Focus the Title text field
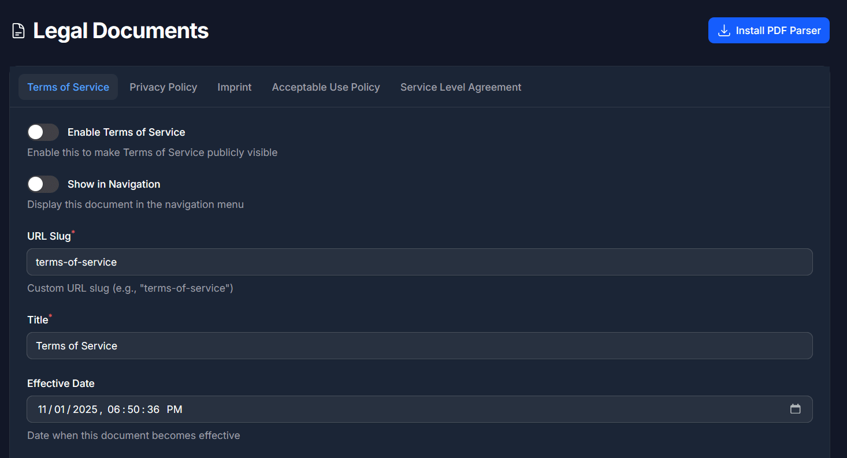 [x=419, y=346]
